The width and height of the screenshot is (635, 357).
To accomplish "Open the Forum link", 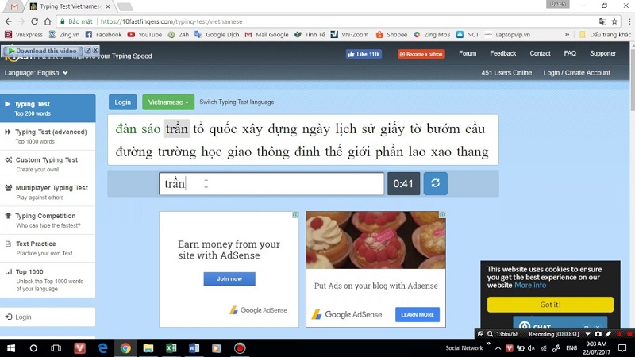I will click(x=468, y=53).
